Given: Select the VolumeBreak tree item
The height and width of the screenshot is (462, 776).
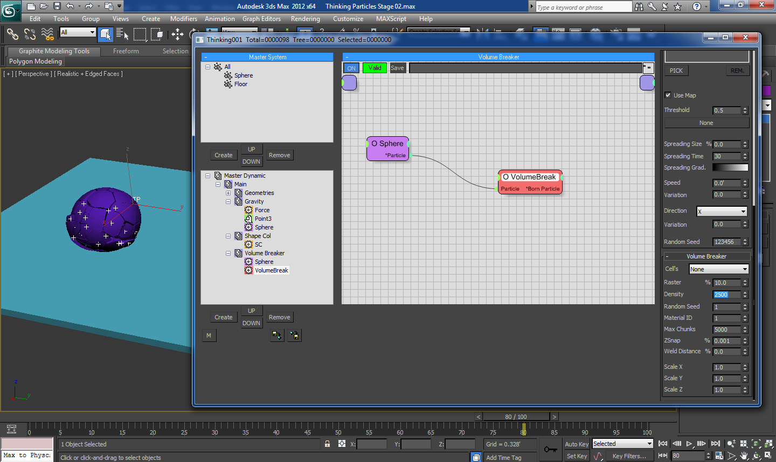Looking at the screenshot, I should [x=272, y=270].
